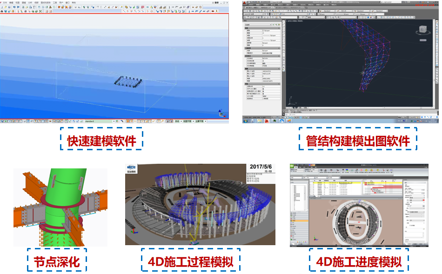442x274 pixels.
Task: Open the 编辑 menu in modeling software
Action: pyautogui.click(x=11, y=3)
